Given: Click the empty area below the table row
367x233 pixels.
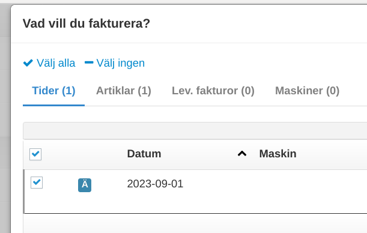Looking at the screenshot, I should tap(195, 223).
